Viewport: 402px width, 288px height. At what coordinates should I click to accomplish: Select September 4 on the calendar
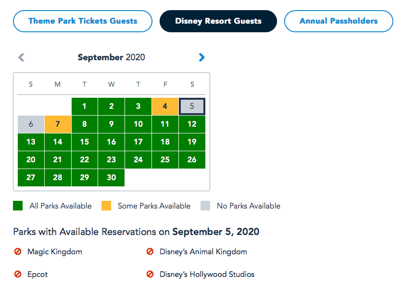[165, 106]
